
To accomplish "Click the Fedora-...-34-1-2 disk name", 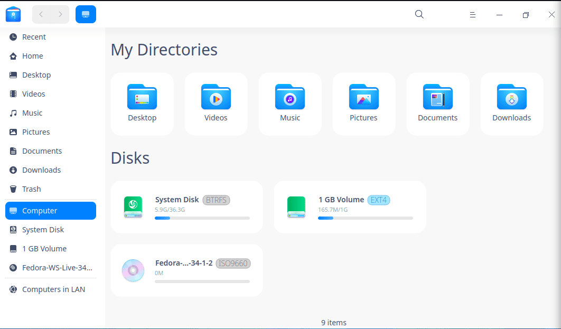I will [184, 263].
